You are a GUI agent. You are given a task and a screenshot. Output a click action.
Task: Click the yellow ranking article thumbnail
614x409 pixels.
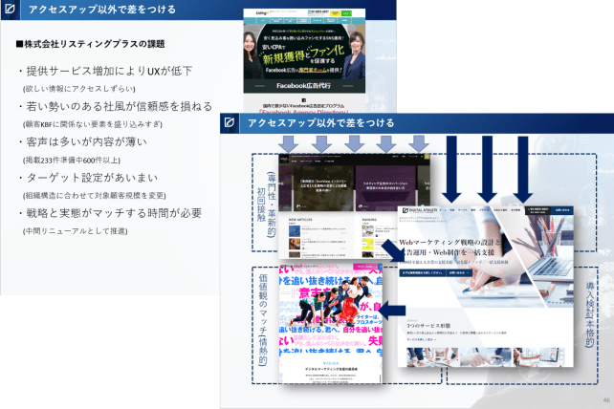click(367, 244)
